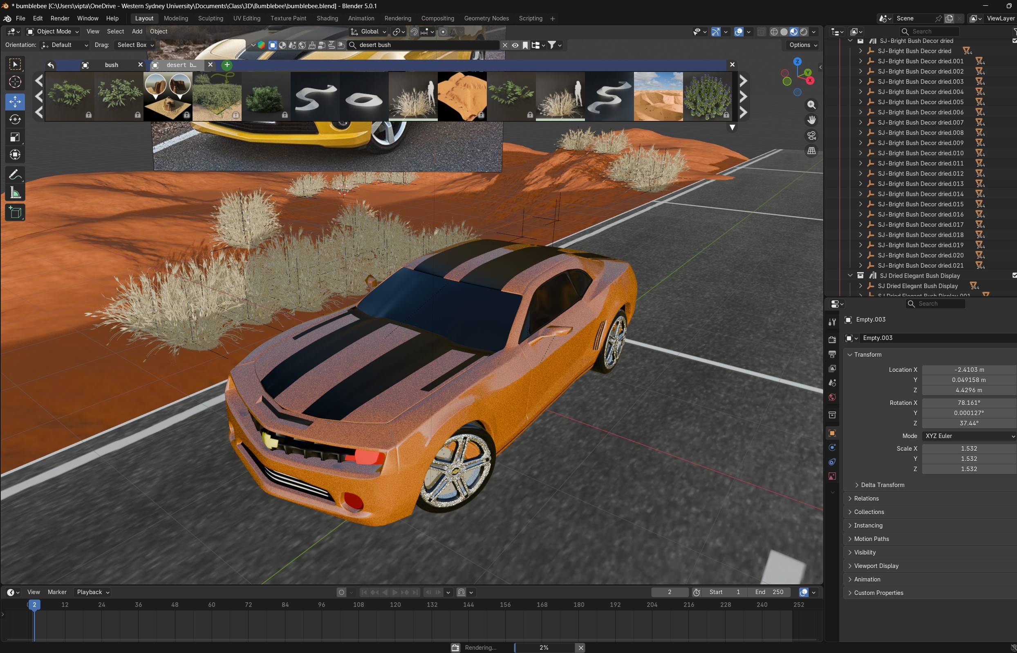1017x653 pixels.
Task: Expand the Delta Transform section
Action: [882, 485]
